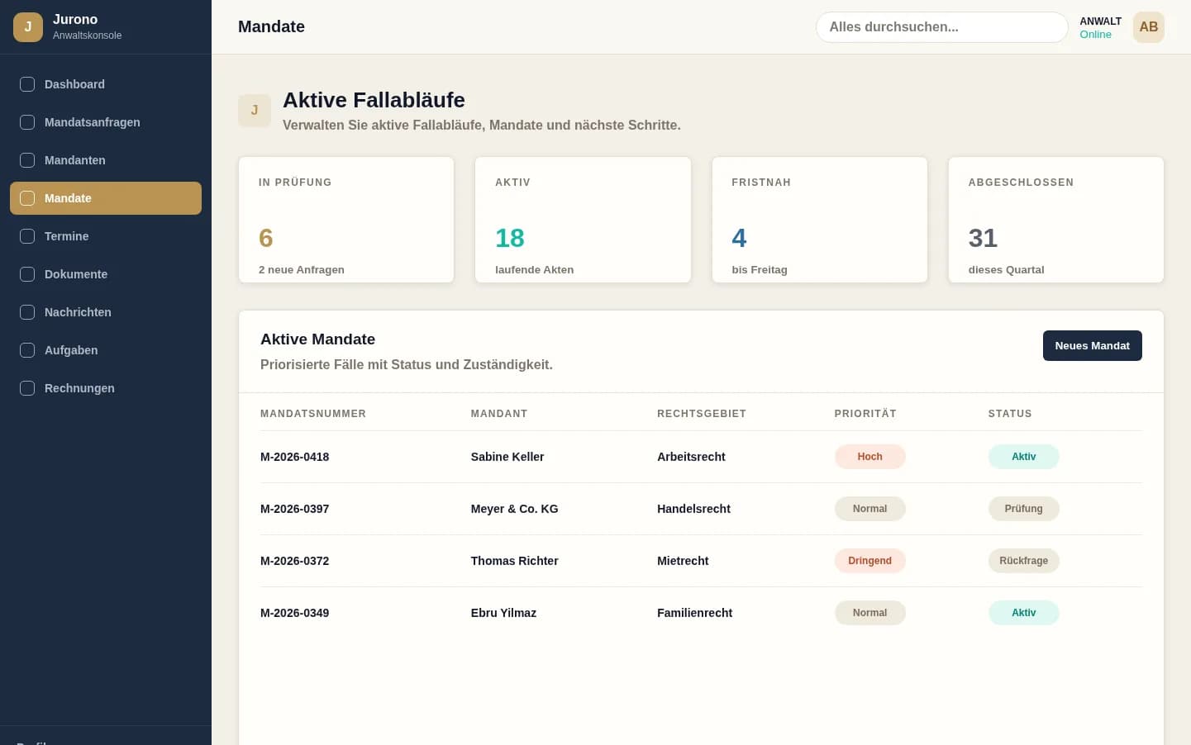Open Nachrichten in the sidebar

[106, 312]
